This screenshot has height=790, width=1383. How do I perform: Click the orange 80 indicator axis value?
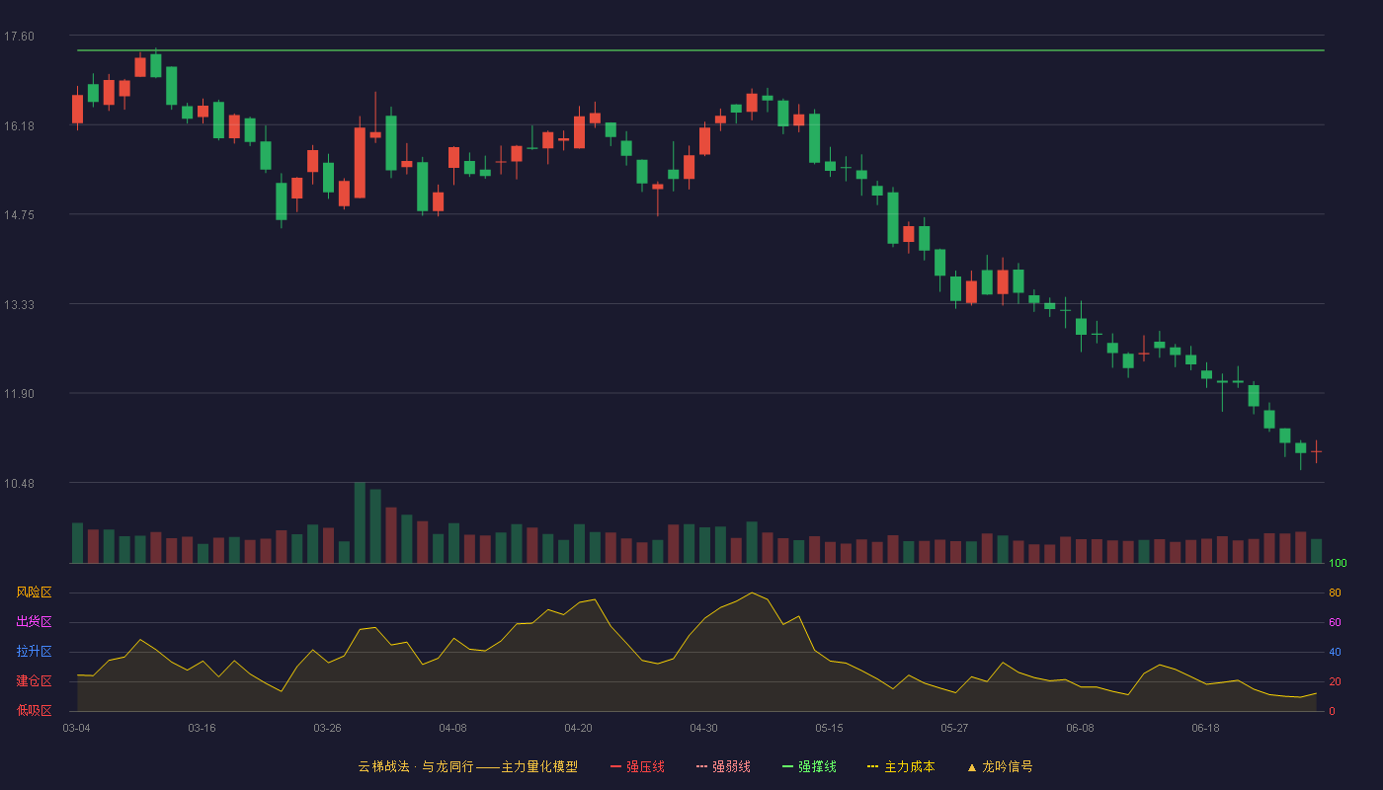click(x=1335, y=592)
